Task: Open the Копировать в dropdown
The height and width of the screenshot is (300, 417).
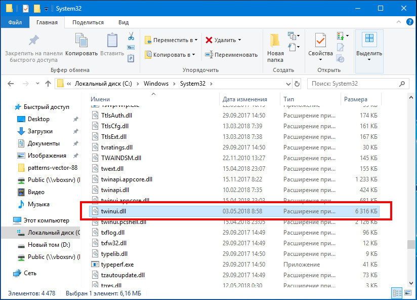Action: tap(194, 55)
